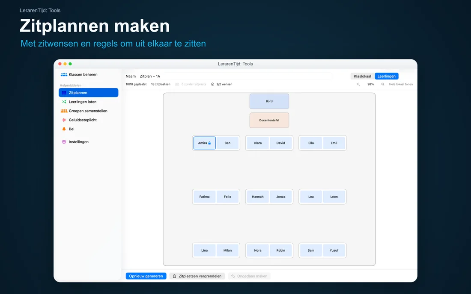Image resolution: width=471 pixels, height=294 pixels.
Task: Select Geluidsstoplicht label in sidebar
Action: click(83, 120)
